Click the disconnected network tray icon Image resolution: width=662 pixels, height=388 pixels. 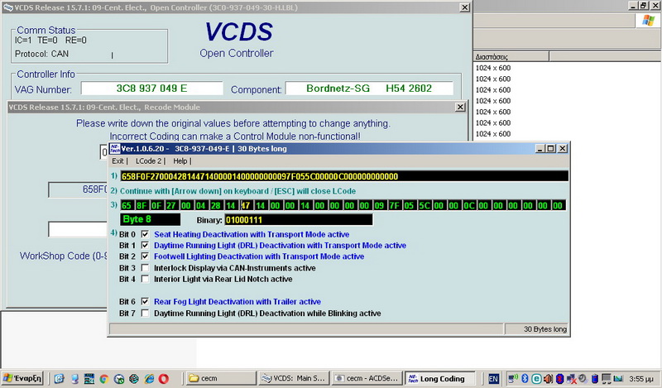[x=571, y=379]
